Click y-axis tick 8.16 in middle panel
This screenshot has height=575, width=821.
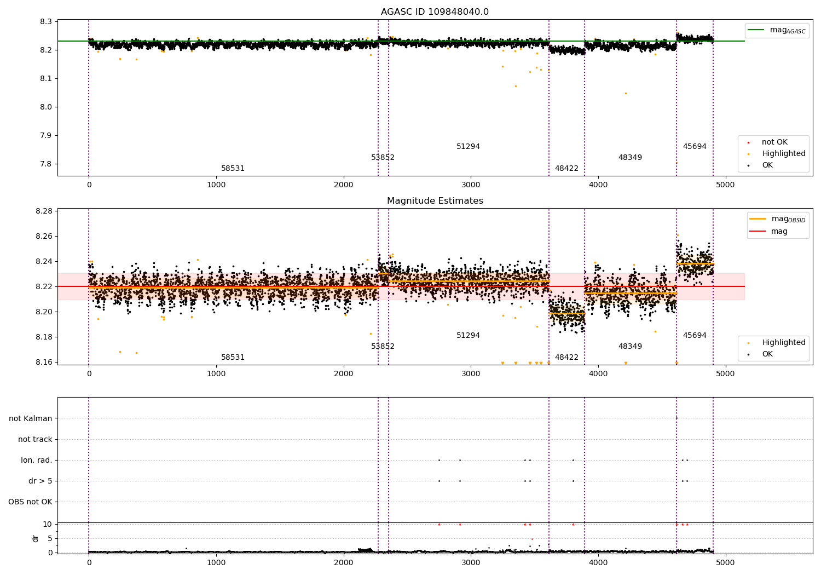(x=44, y=363)
